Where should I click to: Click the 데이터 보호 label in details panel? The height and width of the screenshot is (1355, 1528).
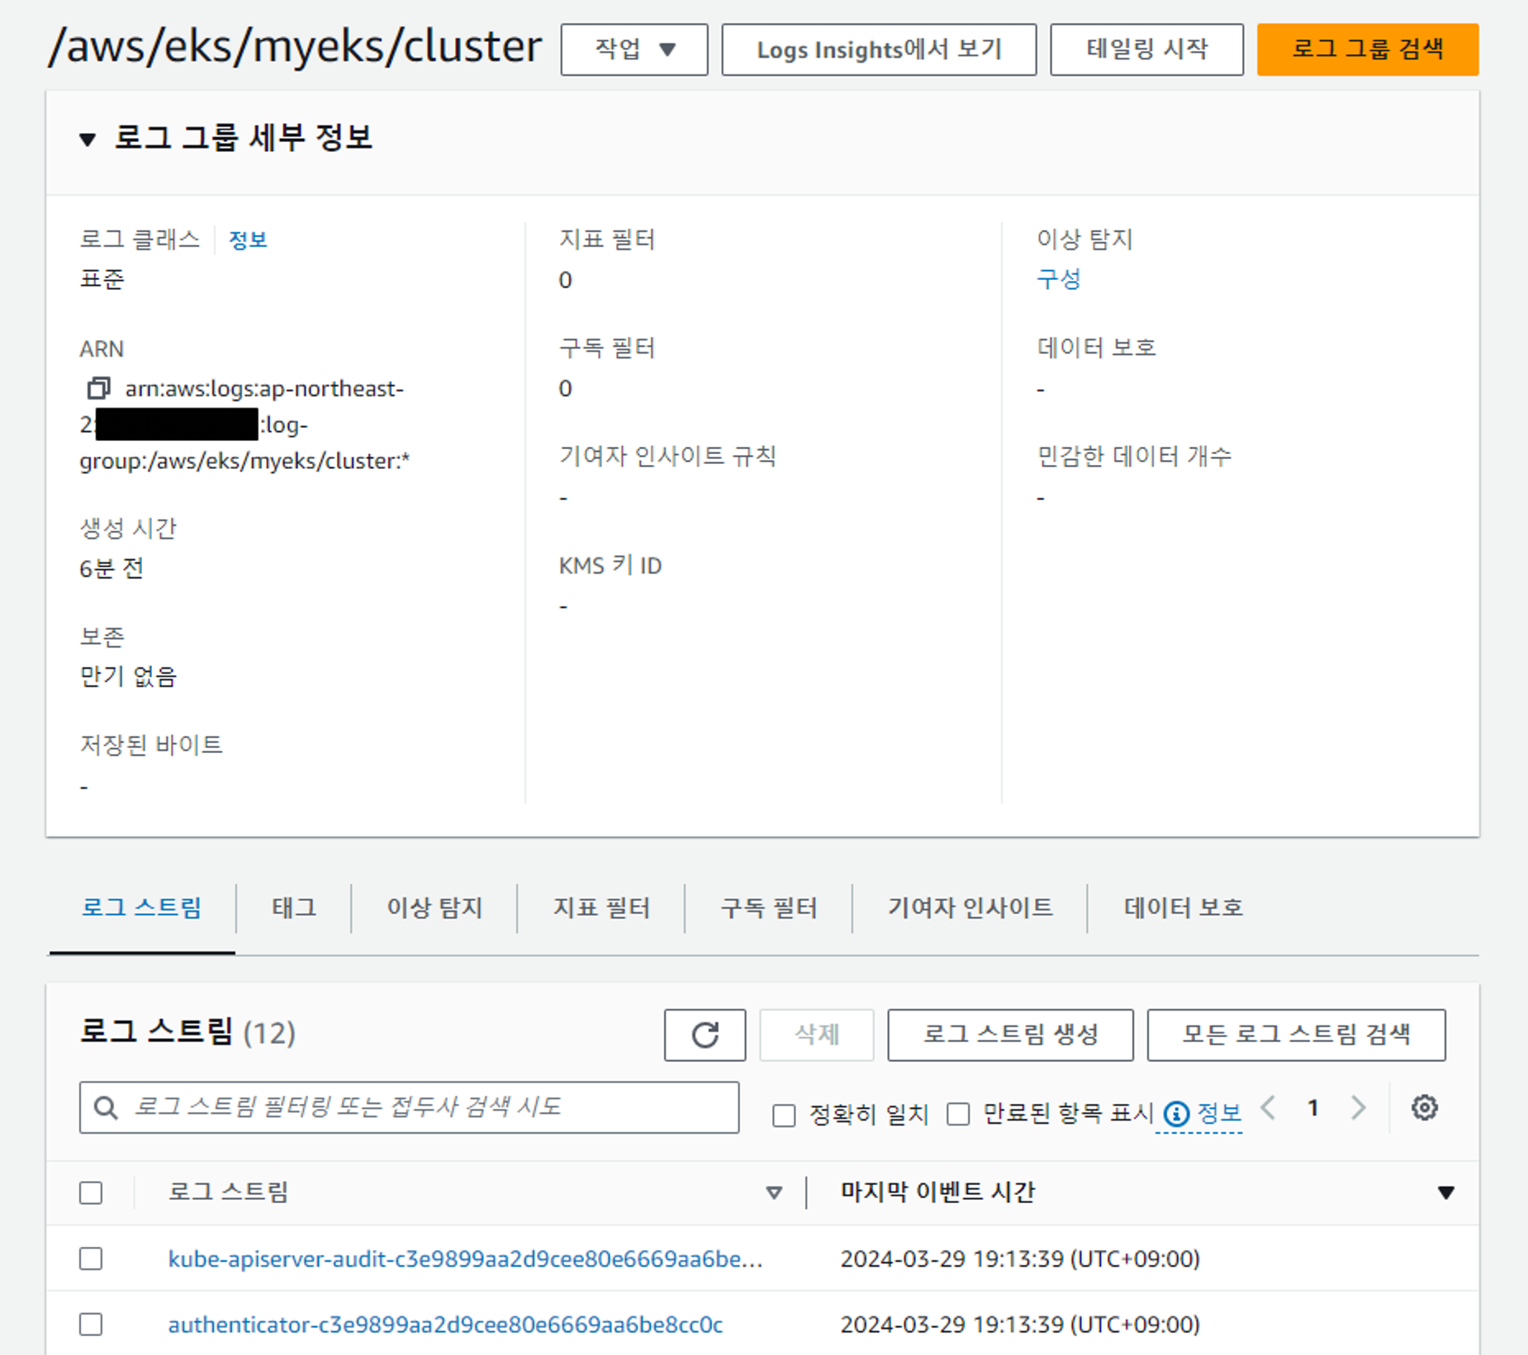(x=1096, y=347)
